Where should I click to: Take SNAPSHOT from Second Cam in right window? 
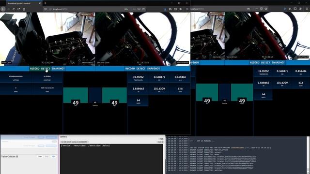coord(278,62)
